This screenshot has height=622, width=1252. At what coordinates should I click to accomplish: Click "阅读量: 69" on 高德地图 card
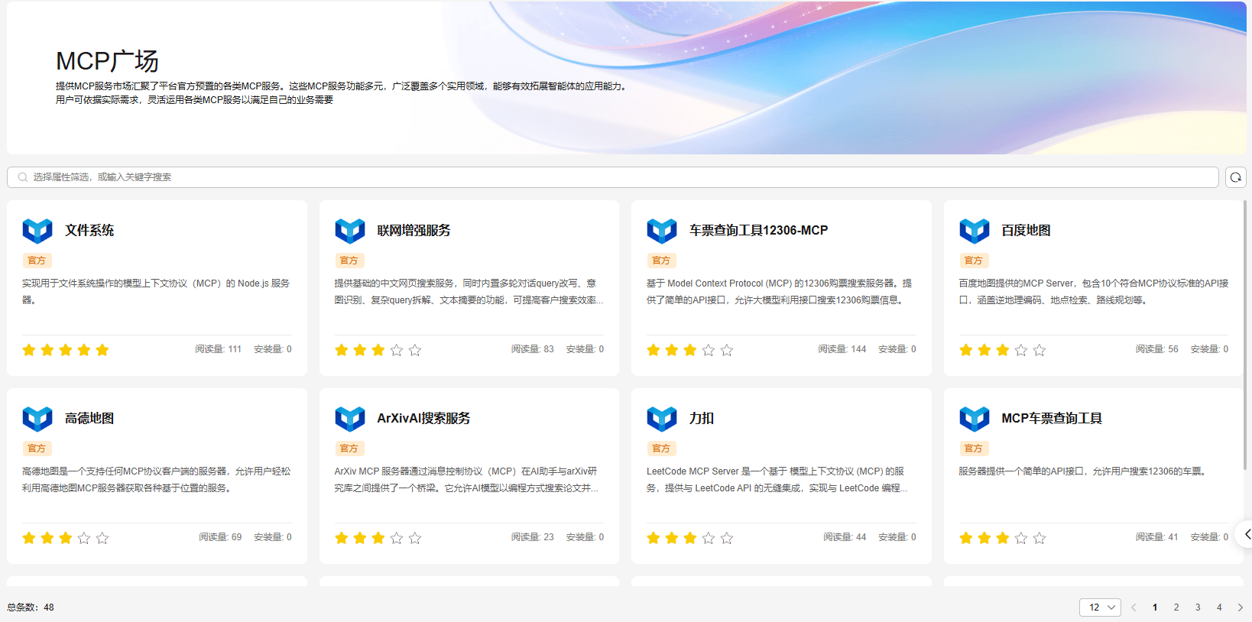click(220, 537)
